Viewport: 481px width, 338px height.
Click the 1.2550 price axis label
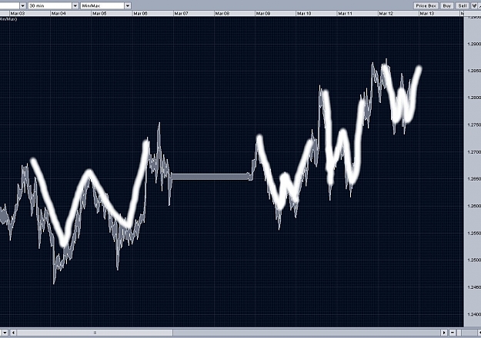(x=474, y=233)
